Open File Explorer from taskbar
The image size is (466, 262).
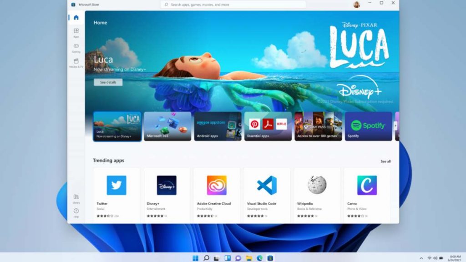[x=249, y=258]
